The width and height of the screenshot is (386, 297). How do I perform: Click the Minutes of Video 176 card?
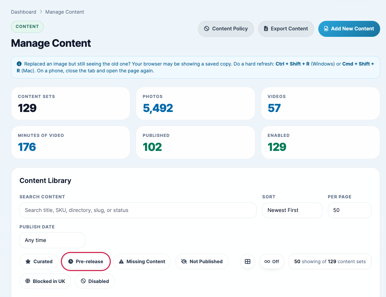(71, 142)
